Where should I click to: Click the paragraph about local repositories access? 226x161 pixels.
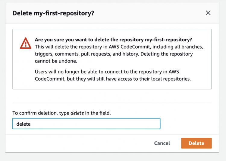[x=113, y=75]
